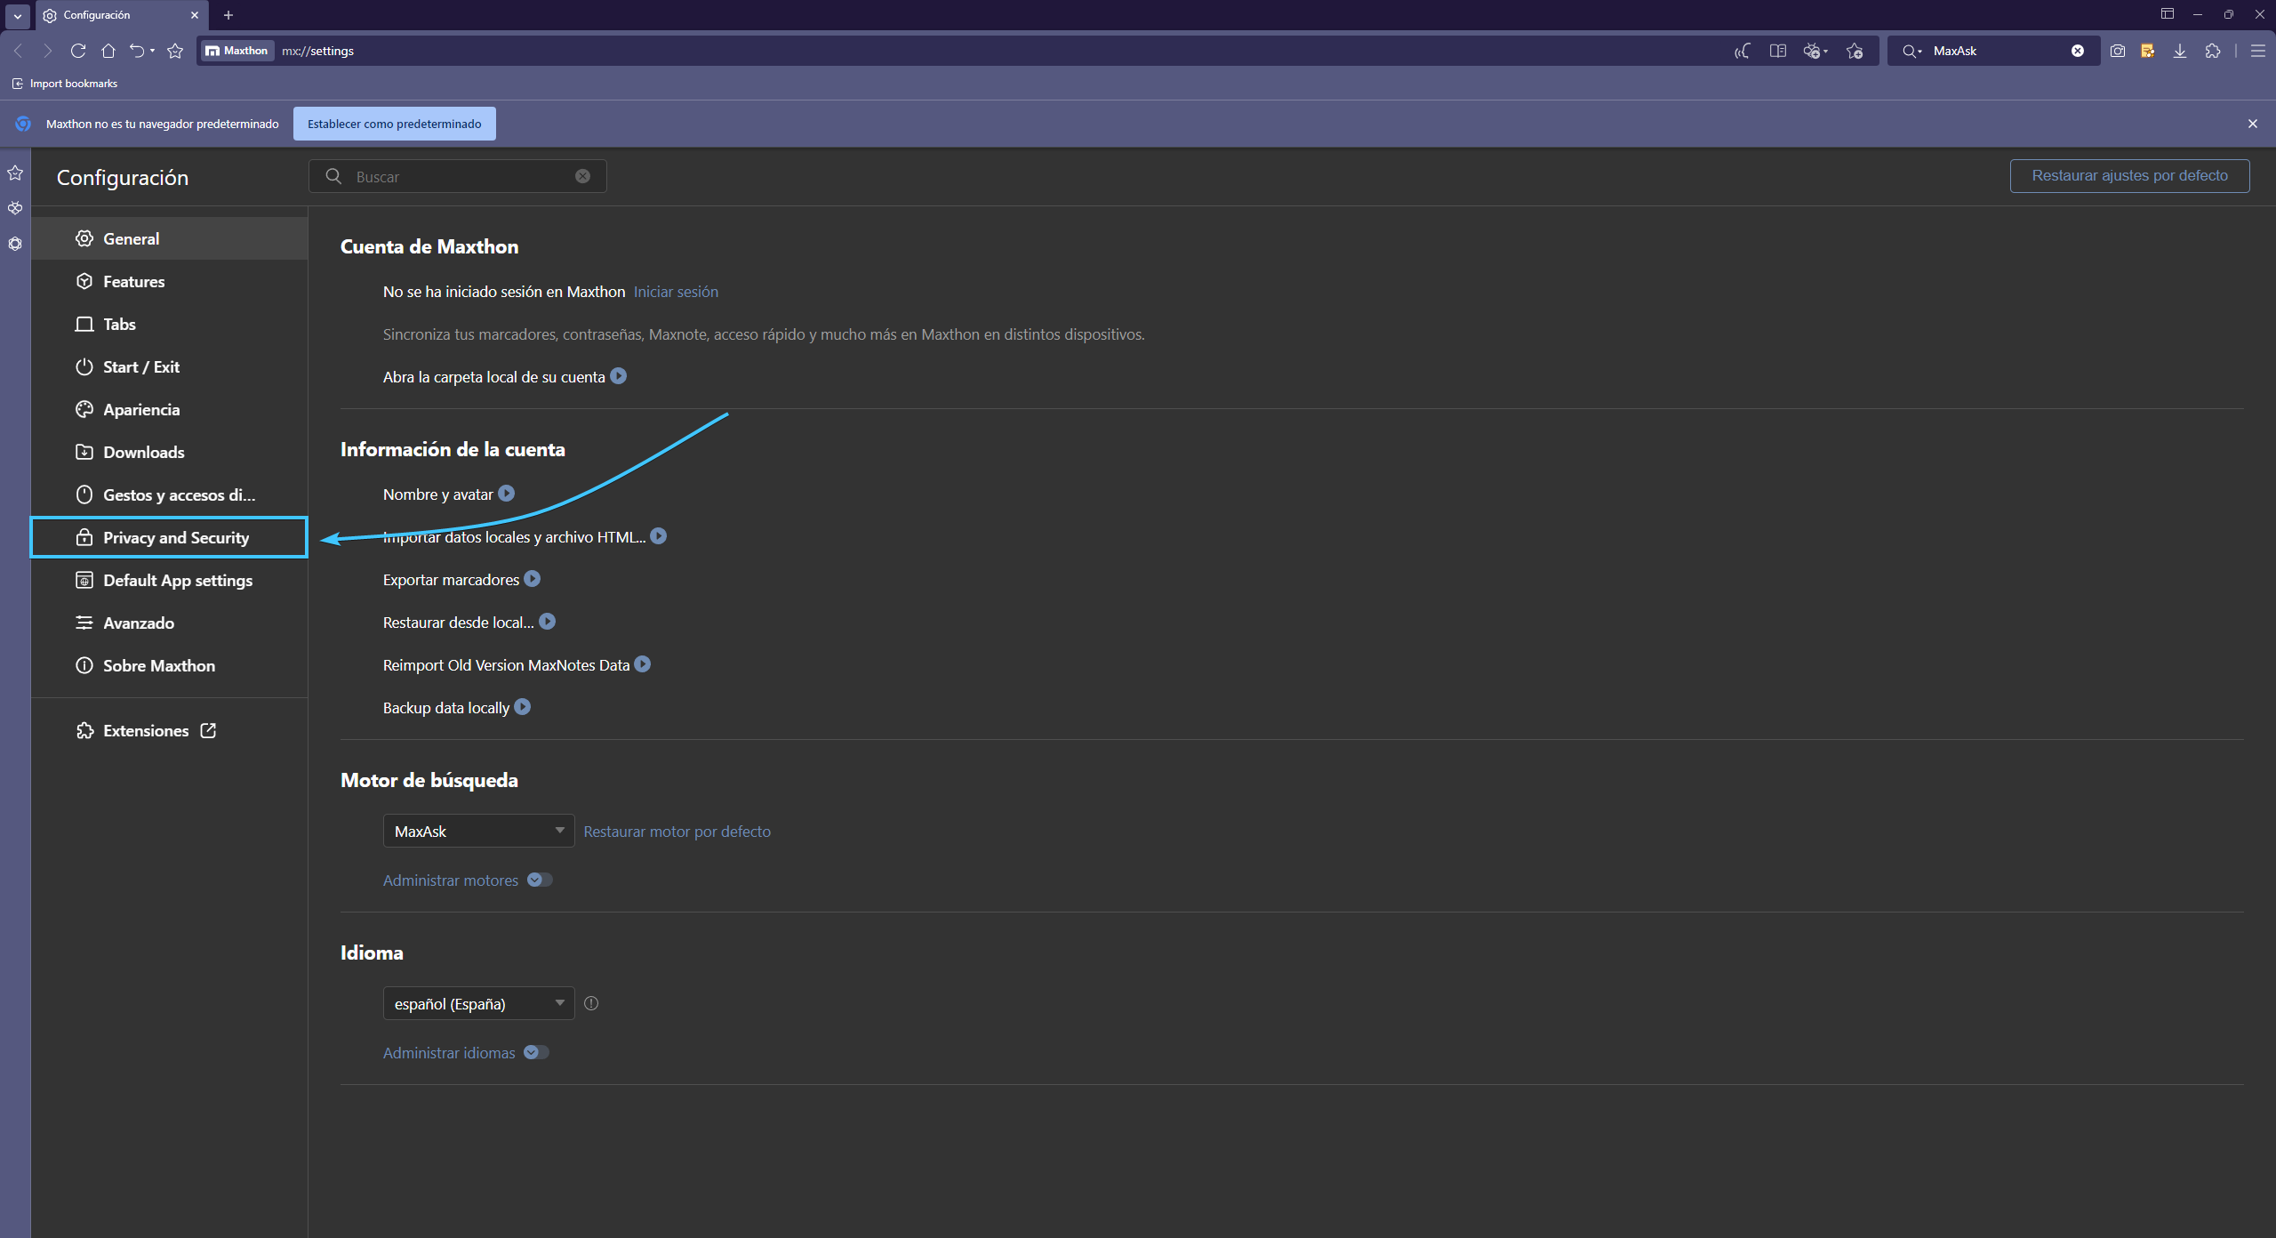This screenshot has height=1238, width=2276.
Task: Open Gestos y accesos directos settings
Action: click(x=169, y=494)
